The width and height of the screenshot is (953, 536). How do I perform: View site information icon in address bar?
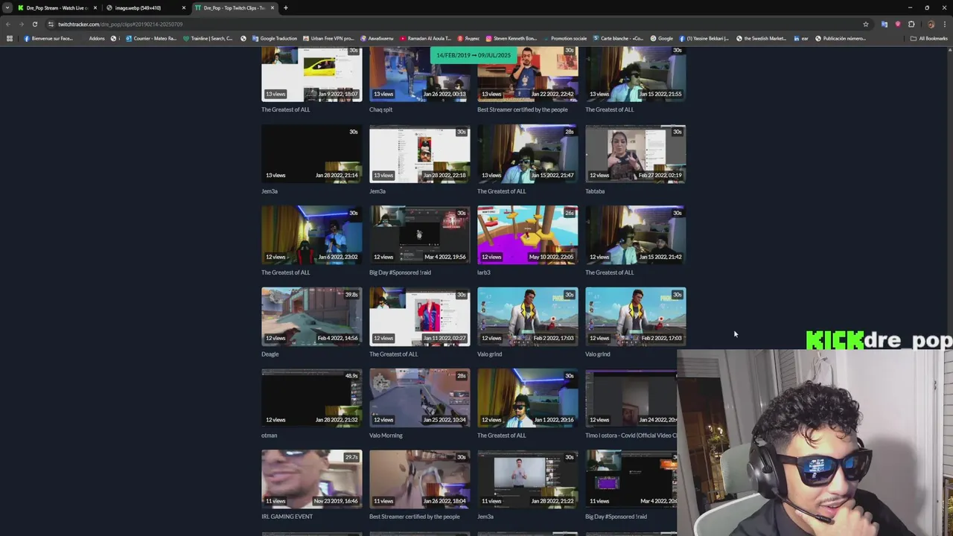[x=51, y=24]
